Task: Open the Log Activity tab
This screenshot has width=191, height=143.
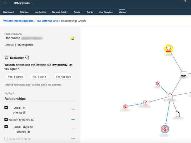Action: [40, 12]
